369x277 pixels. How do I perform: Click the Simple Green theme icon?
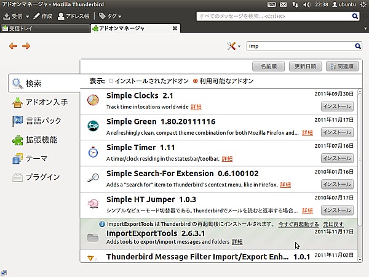click(93, 126)
